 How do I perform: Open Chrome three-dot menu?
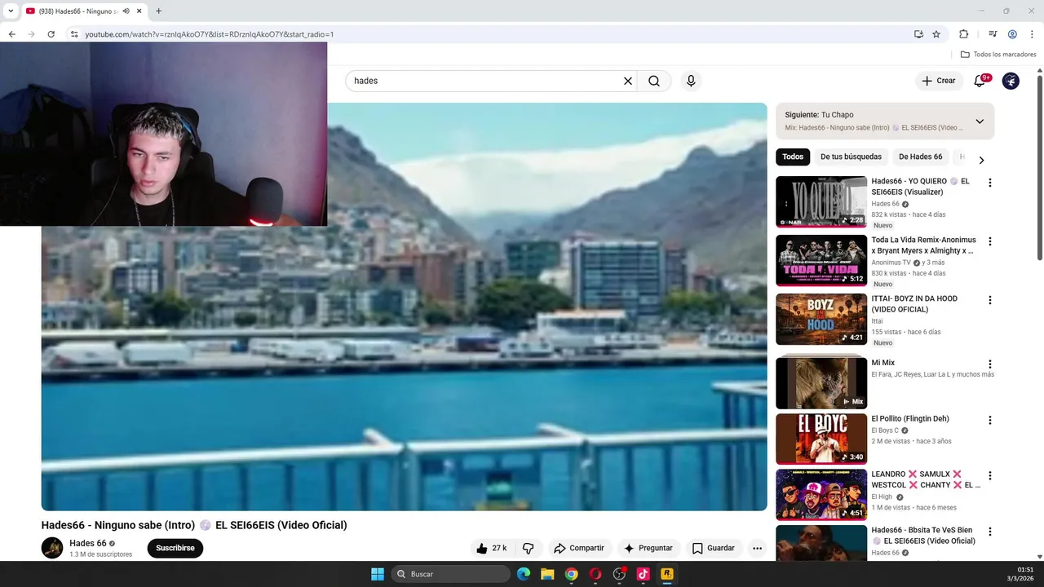click(x=1032, y=34)
